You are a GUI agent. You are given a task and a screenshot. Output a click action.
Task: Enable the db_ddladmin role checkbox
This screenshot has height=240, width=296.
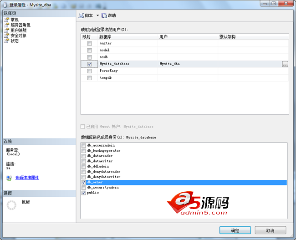coord(84,167)
